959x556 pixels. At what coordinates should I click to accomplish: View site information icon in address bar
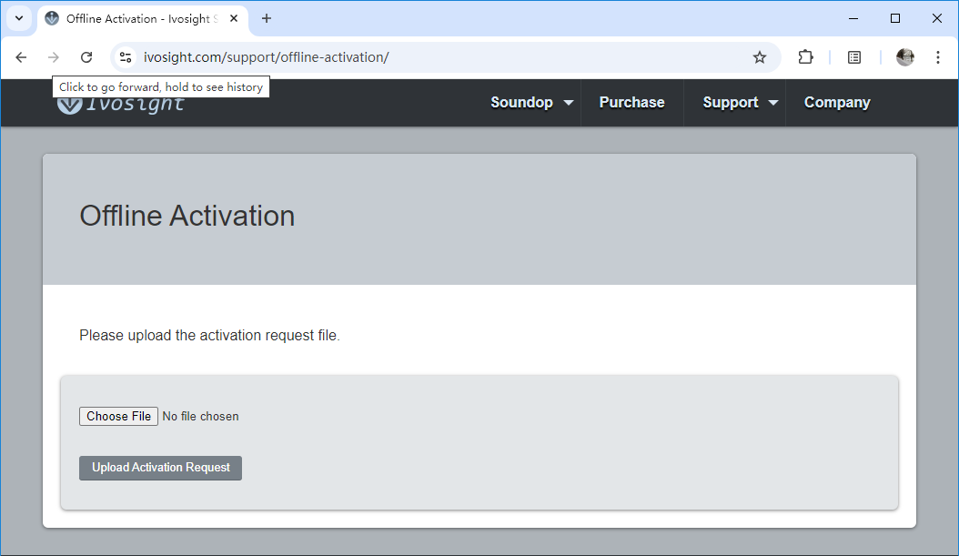(x=126, y=57)
